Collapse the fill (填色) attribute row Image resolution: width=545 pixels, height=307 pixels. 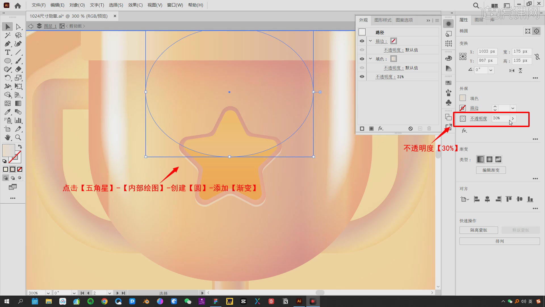[x=370, y=59]
